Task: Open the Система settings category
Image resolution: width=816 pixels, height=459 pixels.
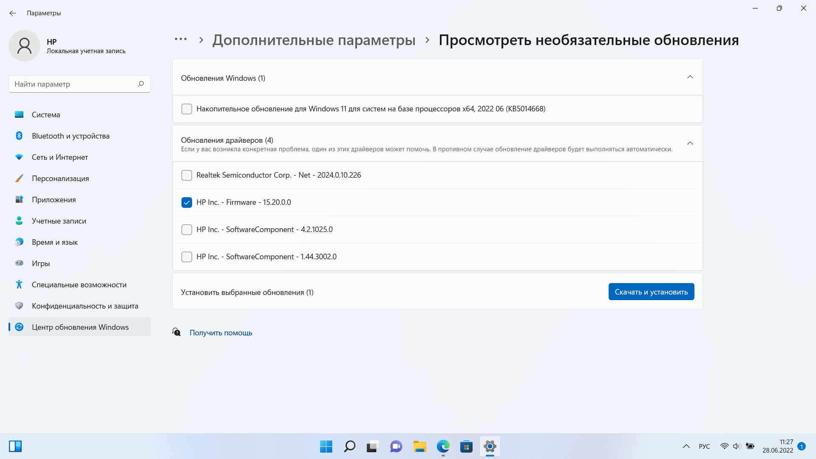Action: [46, 115]
